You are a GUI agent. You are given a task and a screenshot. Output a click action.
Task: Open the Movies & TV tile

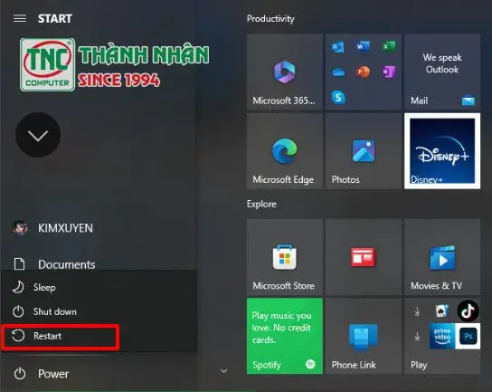click(442, 257)
